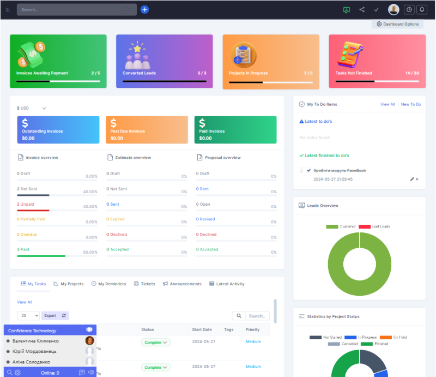
Task: Click the top search input field
Action: (76, 9)
